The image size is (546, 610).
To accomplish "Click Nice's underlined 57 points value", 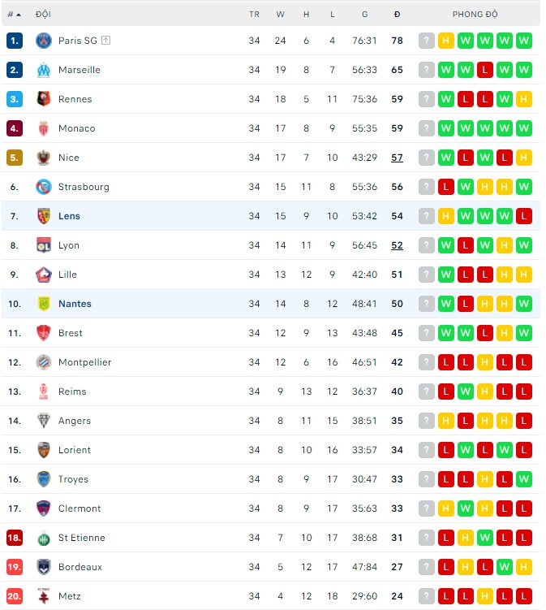I will (x=397, y=158).
